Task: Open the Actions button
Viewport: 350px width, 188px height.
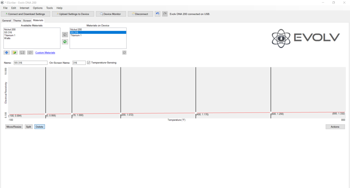Action: [x=335, y=127]
